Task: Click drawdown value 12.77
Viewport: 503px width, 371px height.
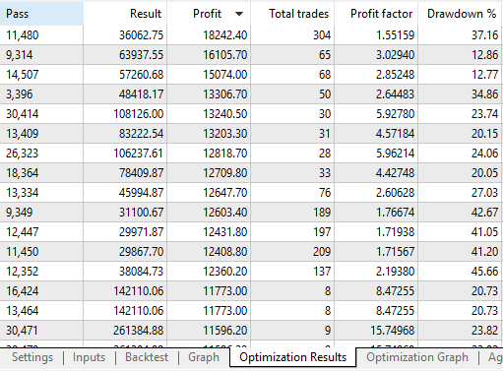Action: click(485, 75)
